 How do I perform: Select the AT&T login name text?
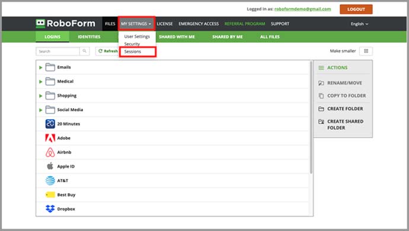pyautogui.click(x=63, y=180)
